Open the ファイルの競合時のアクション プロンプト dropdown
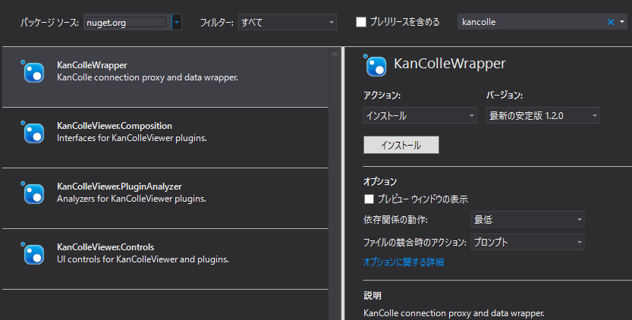This screenshot has height=320, width=632. click(x=527, y=242)
